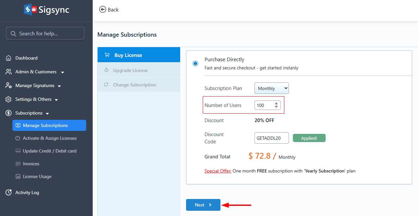Click the Sigsync logo icon
Screen dimensions: 418x216
click(30, 9)
